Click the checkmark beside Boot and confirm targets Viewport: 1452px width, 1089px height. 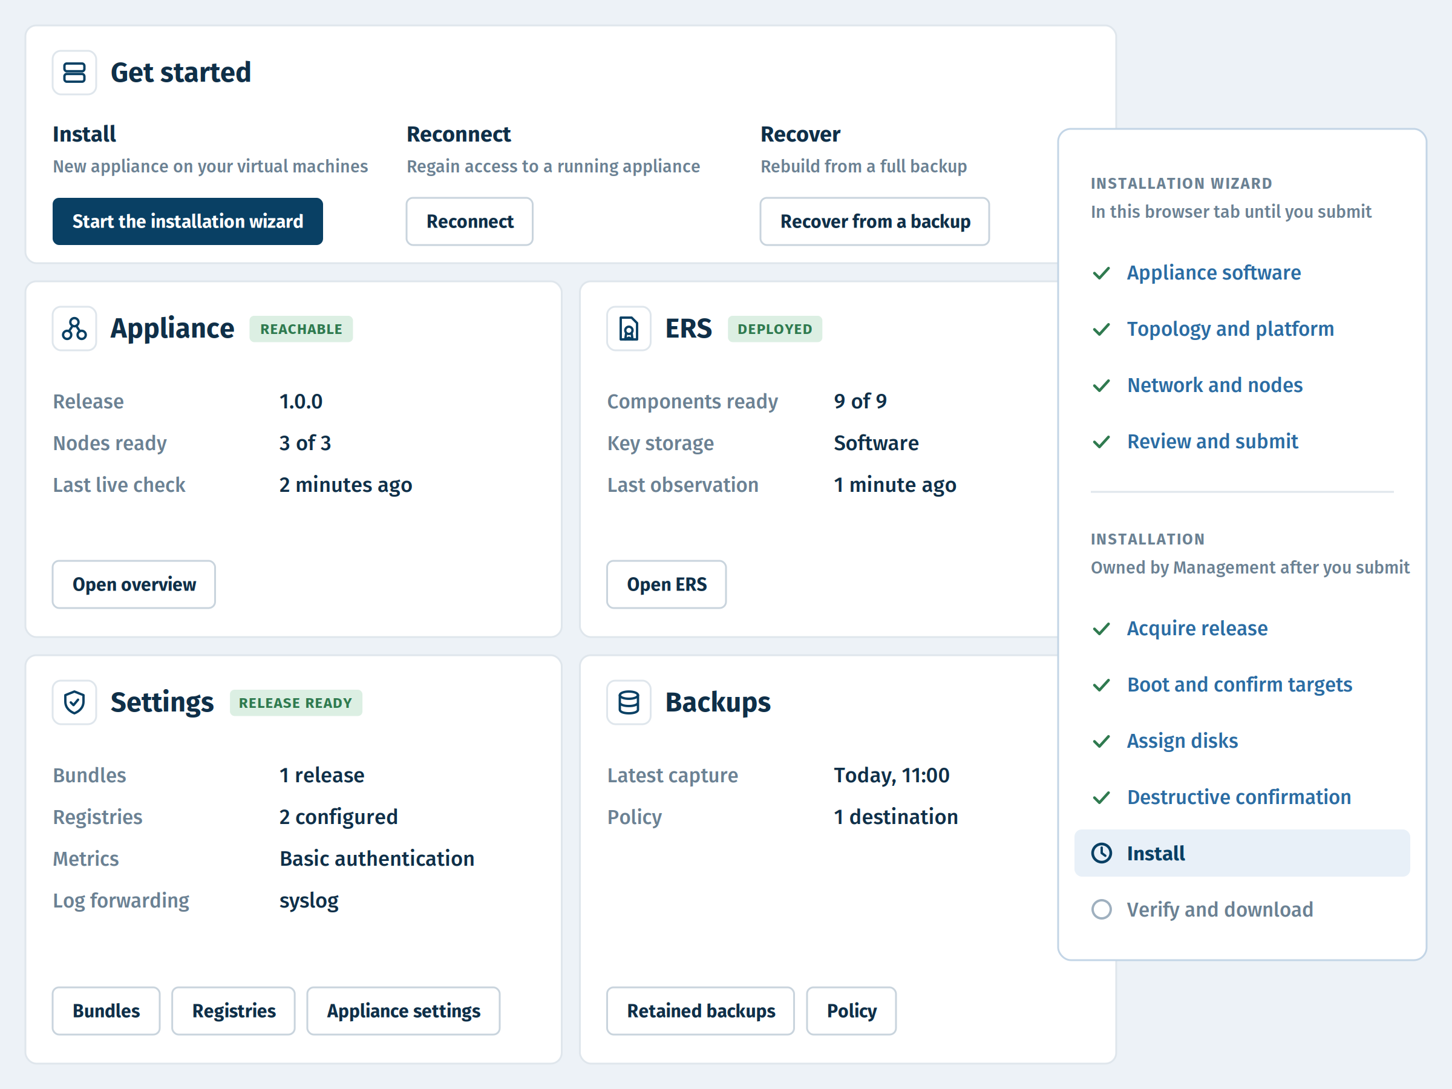click(1102, 685)
